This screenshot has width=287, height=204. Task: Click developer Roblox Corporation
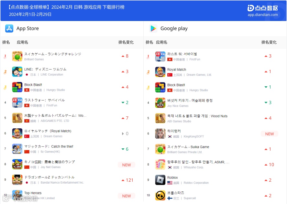196,183
